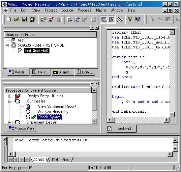Select the Analyze Hierarchy process item
Viewport: 181px width, 172px height.
point(53,112)
